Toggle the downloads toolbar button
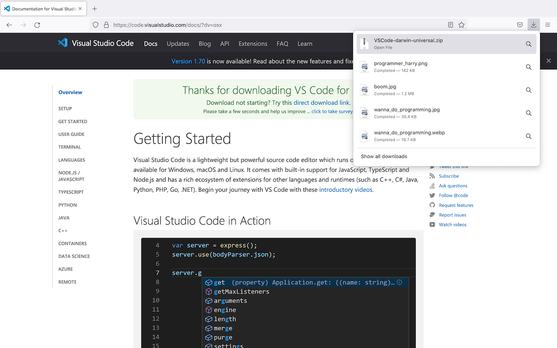The image size is (557, 348). [534, 25]
